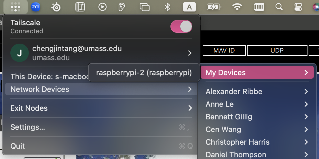Select Daniel Thompson in the user list

click(257, 154)
